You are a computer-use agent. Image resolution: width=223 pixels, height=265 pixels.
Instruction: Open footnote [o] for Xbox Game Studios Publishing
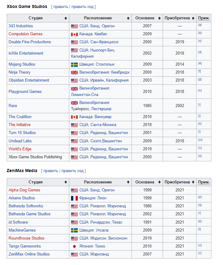point(200,156)
